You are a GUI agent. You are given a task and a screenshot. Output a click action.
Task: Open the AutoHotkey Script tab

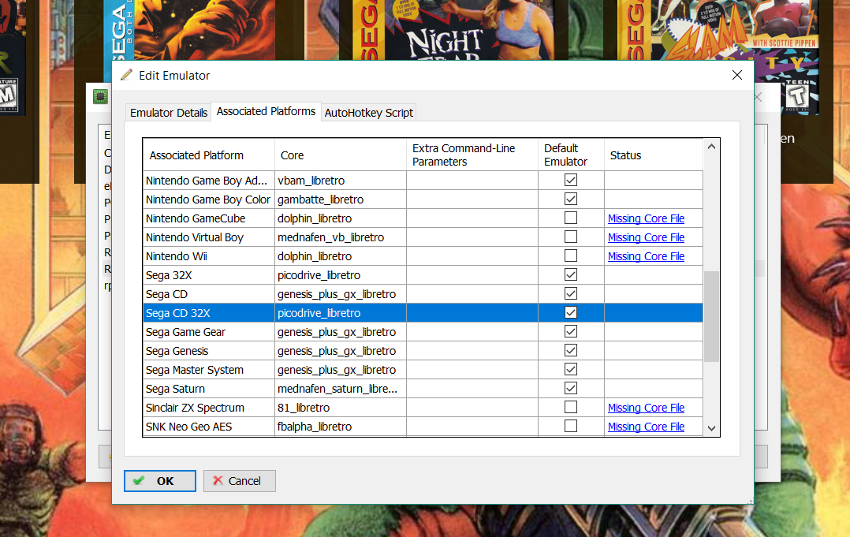coord(369,113)
